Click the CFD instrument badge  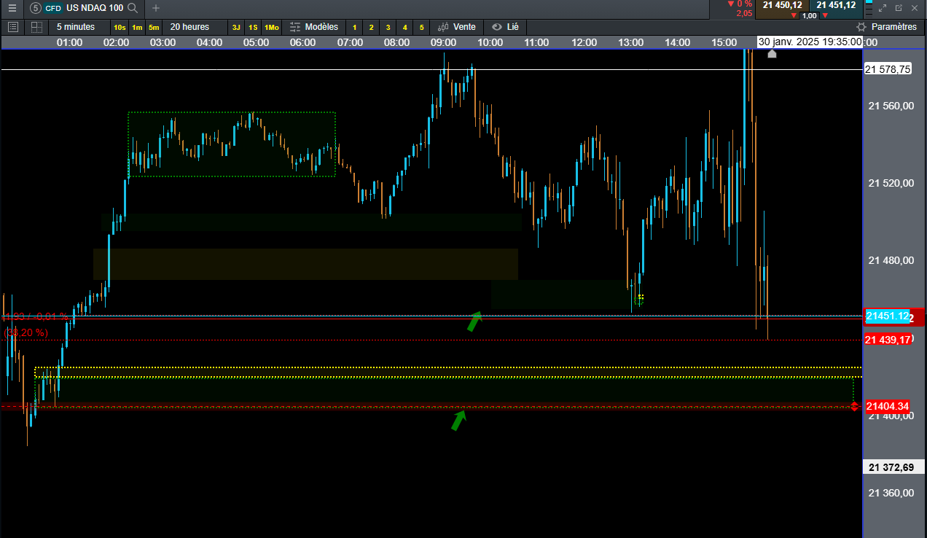[53, 8]
